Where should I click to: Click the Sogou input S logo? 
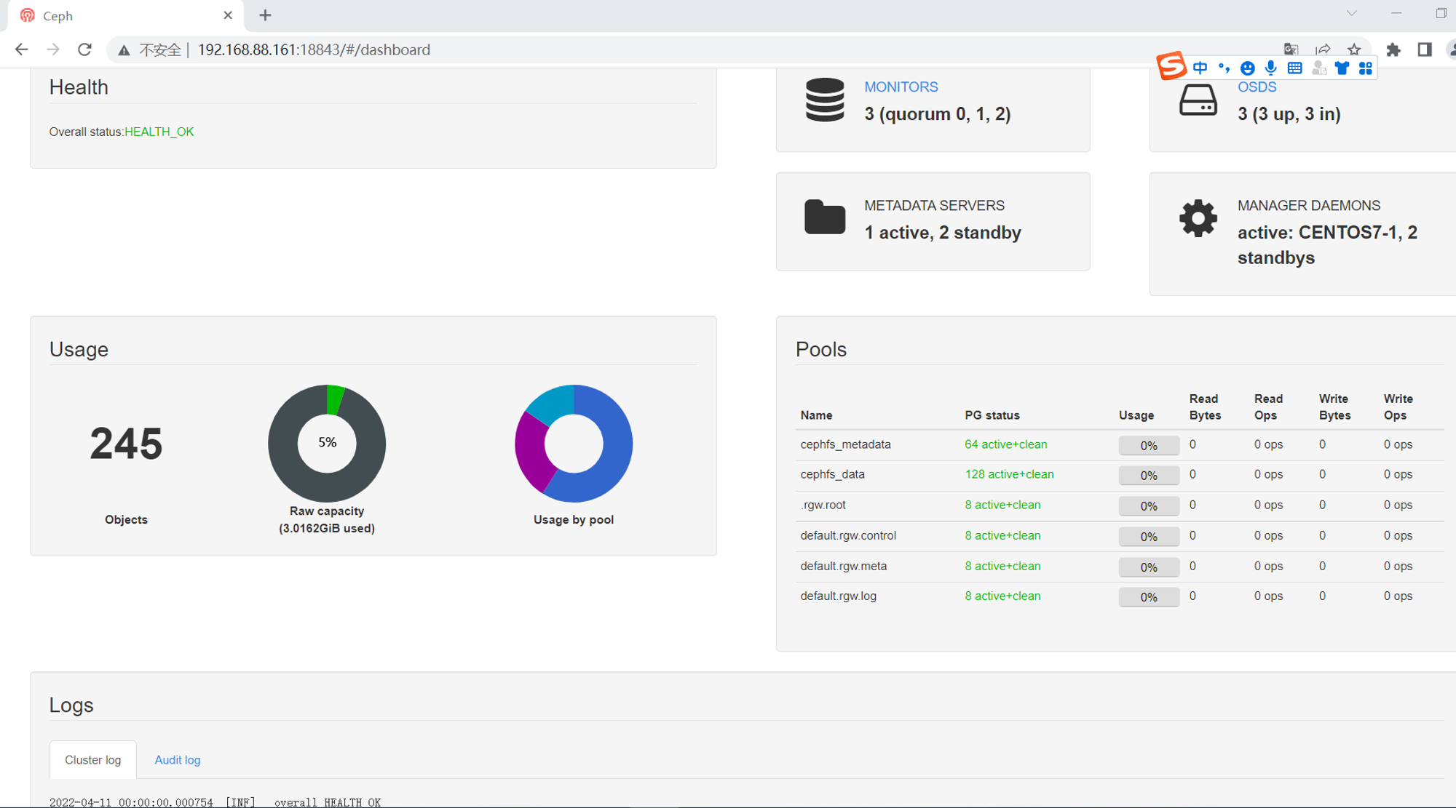[x=1171, y=66]
